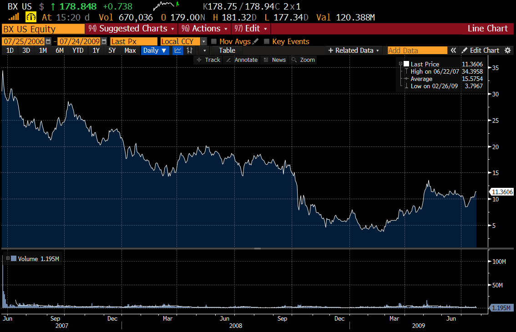
Task: Select the Max range tab
Action: (x=130, y=50)
